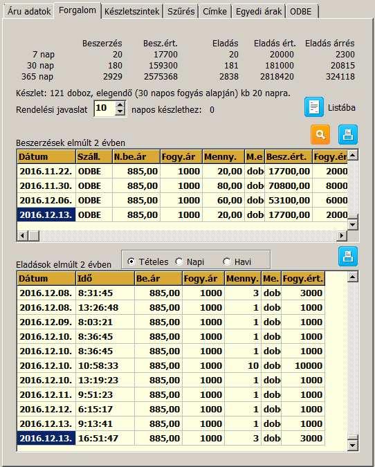Click sales value 10000 cell
This screenshot has width=375, height=467.
[x=303, y=365]
